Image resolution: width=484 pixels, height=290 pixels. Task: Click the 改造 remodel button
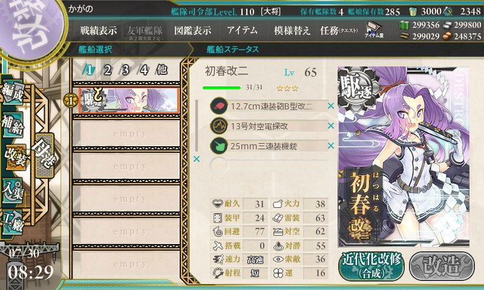tap(442, 266)
